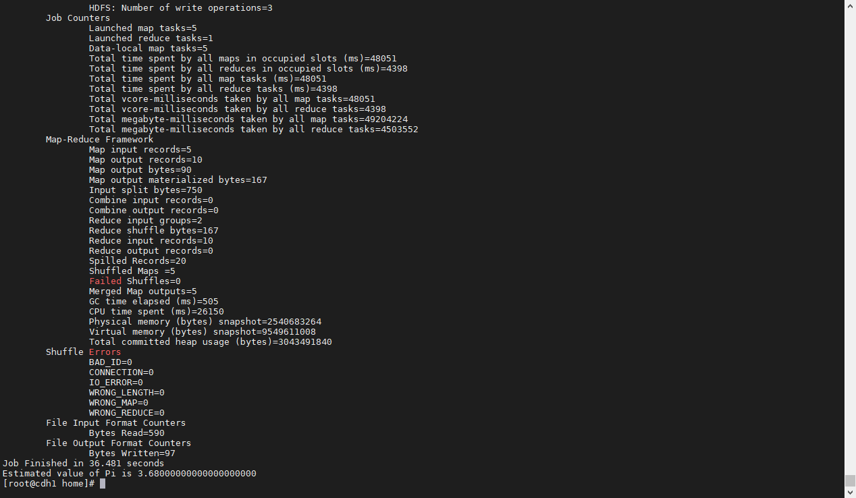Click the 'Bytes Read=590' line
Image resolution: width=856 pixels, height=498 pixels.
coord(127,433)
